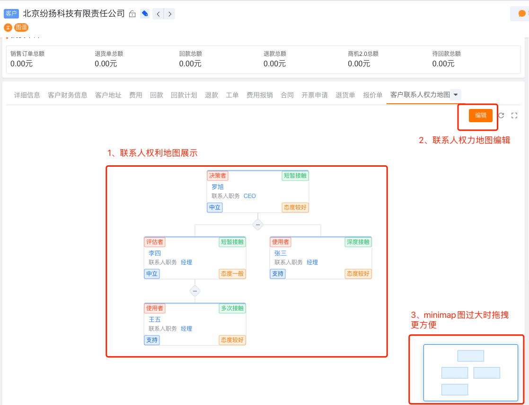
Task: Click the lock icon beside company name
Action: [x=132, y=14]
